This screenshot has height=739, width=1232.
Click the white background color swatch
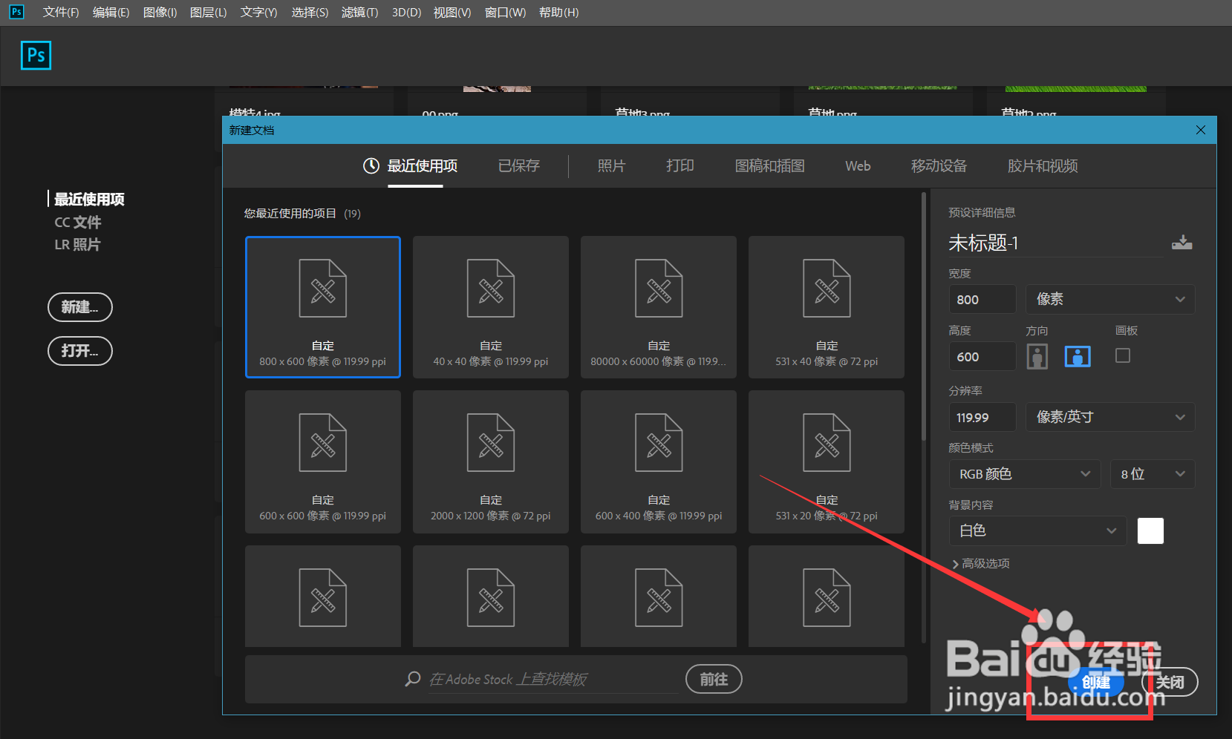pos(1150,531)
